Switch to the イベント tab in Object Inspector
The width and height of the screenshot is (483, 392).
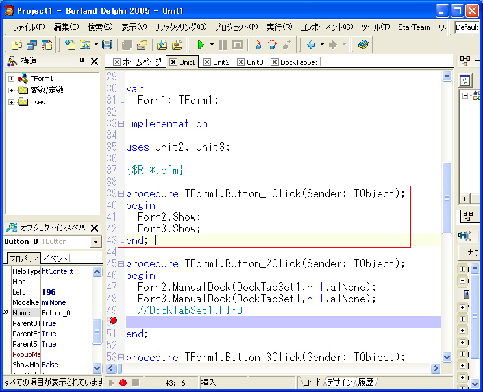(55, 259)
